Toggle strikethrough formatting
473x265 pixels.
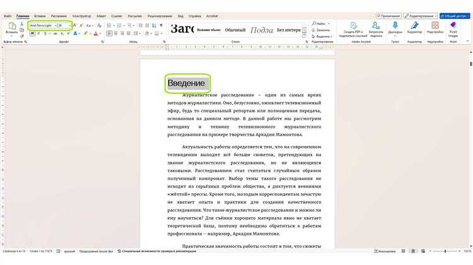click(x=55, y=33)
